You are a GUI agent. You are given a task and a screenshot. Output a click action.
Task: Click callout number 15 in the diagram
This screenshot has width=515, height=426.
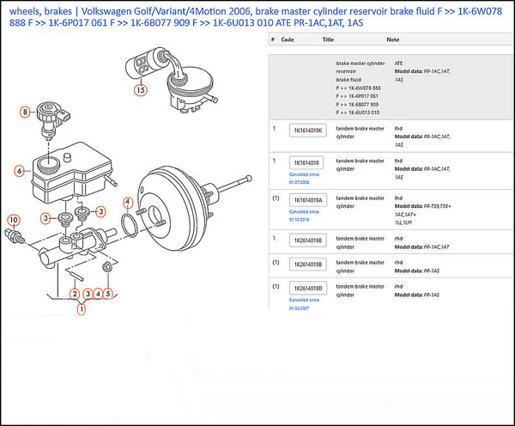[140, 88]
